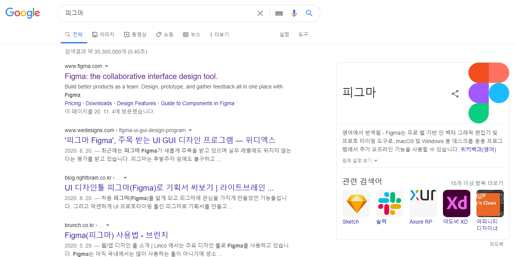Open the Slack (슬랙) icon

(390, 203)
